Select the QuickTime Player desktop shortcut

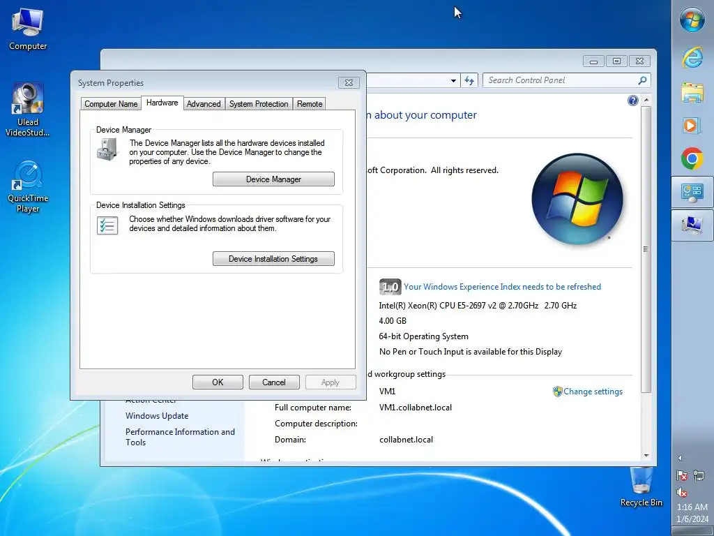pyautogui.click(x=28, y=186)
